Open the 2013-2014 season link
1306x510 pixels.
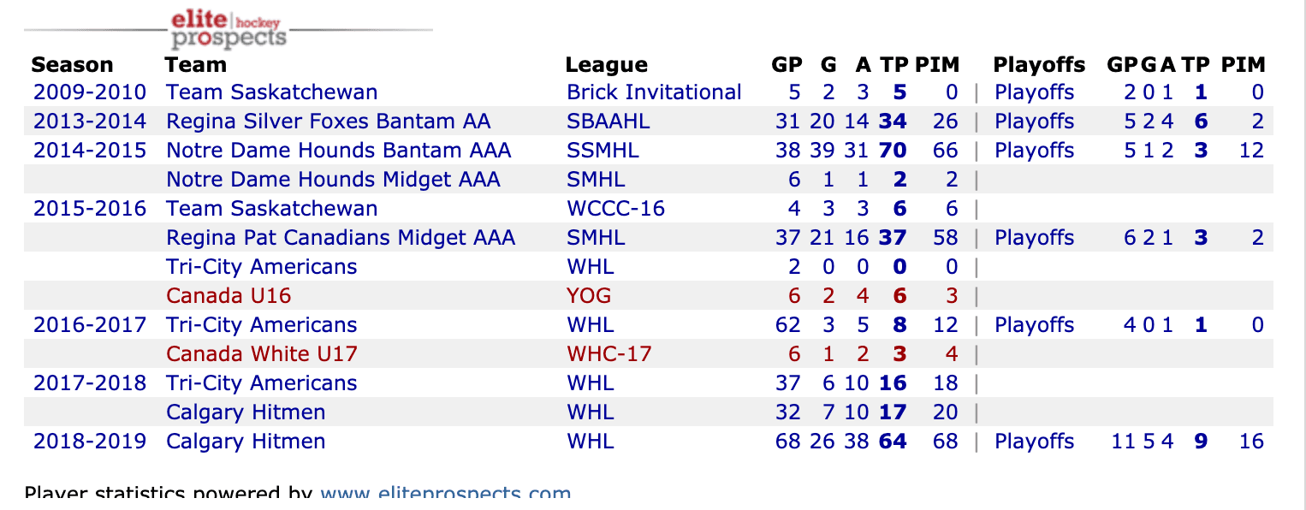(90, 122)
